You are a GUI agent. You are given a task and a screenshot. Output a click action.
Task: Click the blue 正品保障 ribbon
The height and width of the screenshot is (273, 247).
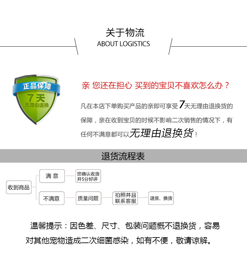36,87
